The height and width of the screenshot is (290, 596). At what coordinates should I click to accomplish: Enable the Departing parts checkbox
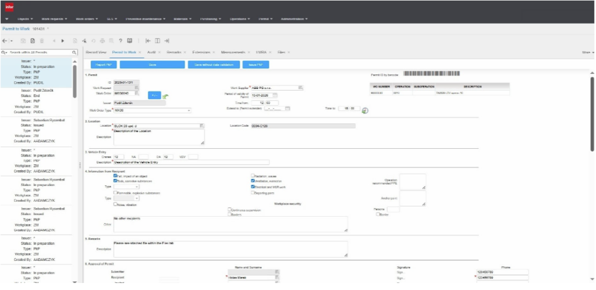[x=253, y=193]
